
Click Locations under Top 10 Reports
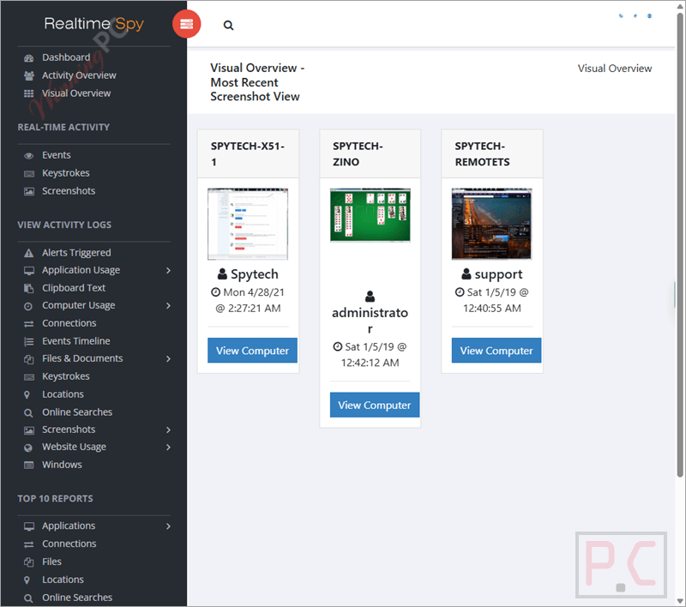[x=63, y=580]
